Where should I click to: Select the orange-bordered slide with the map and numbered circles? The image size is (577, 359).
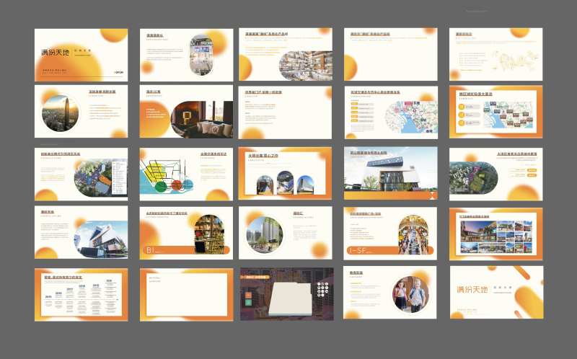pyautogui.click(x=495, y=112)
